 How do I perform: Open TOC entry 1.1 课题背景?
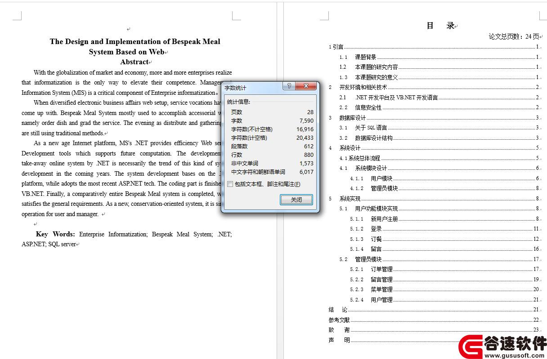(x=439, y=57)
